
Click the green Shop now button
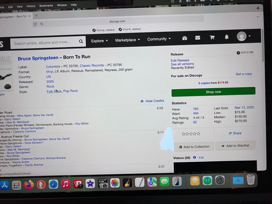[213, 92]
